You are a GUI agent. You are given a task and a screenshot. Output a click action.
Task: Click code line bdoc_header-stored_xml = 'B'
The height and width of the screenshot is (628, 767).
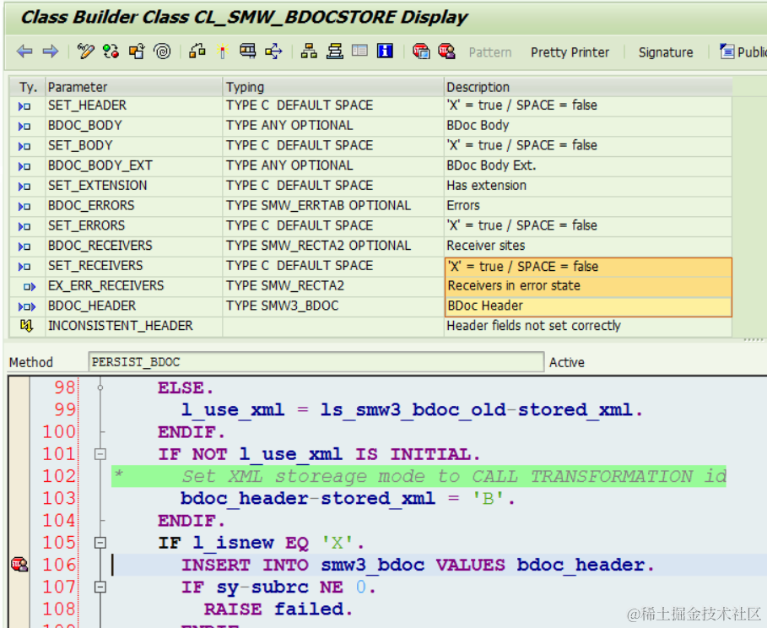348,499
